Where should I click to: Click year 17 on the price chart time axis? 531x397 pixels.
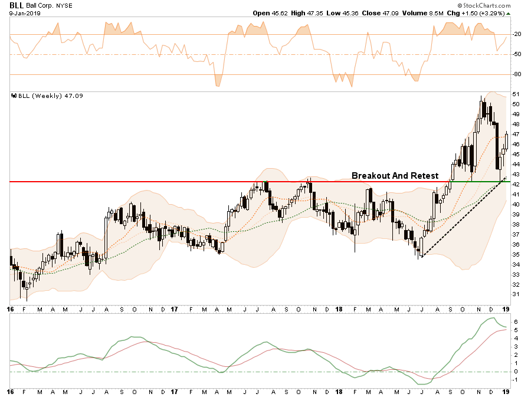174,309
